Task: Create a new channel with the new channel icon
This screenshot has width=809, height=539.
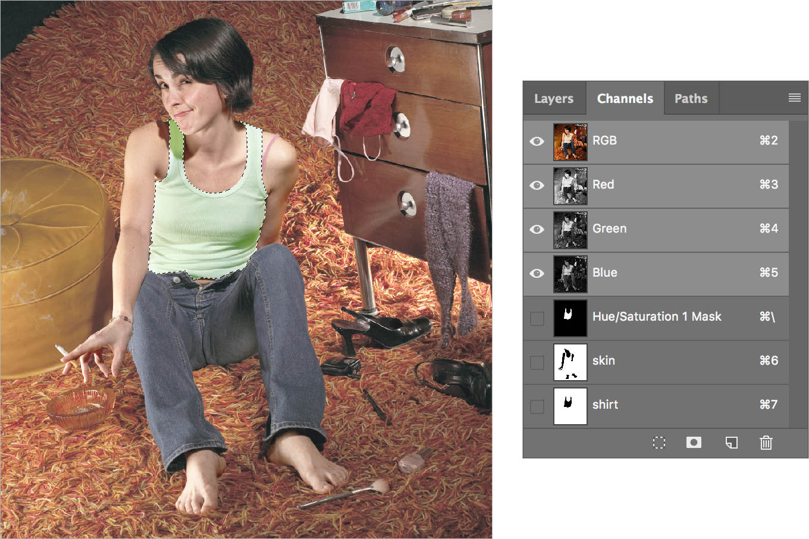Action: pyautogui.click(x=731, y=443)
